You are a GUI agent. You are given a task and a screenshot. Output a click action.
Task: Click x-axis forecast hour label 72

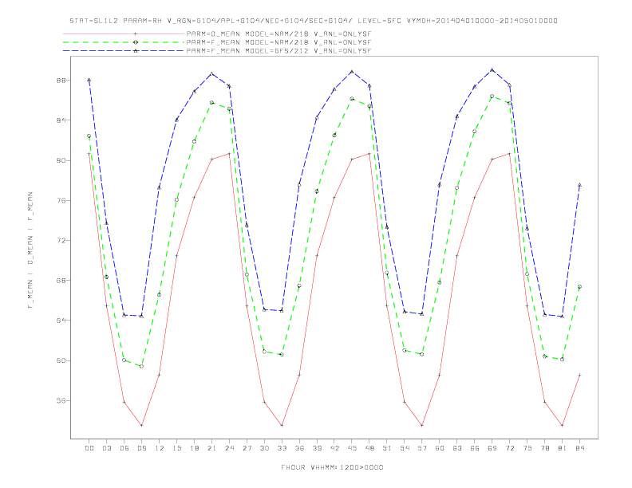pos(510,448)
